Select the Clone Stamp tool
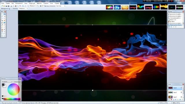 point(2,29)
